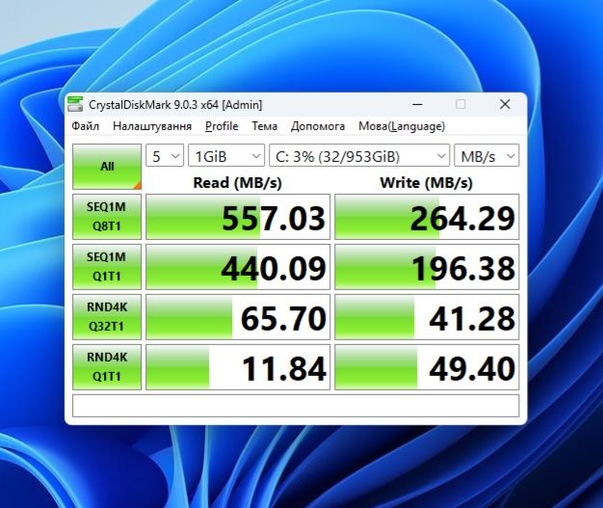Expand the test count dropdown showing 5
Screen dimensions: 603x508
(165, 155)
